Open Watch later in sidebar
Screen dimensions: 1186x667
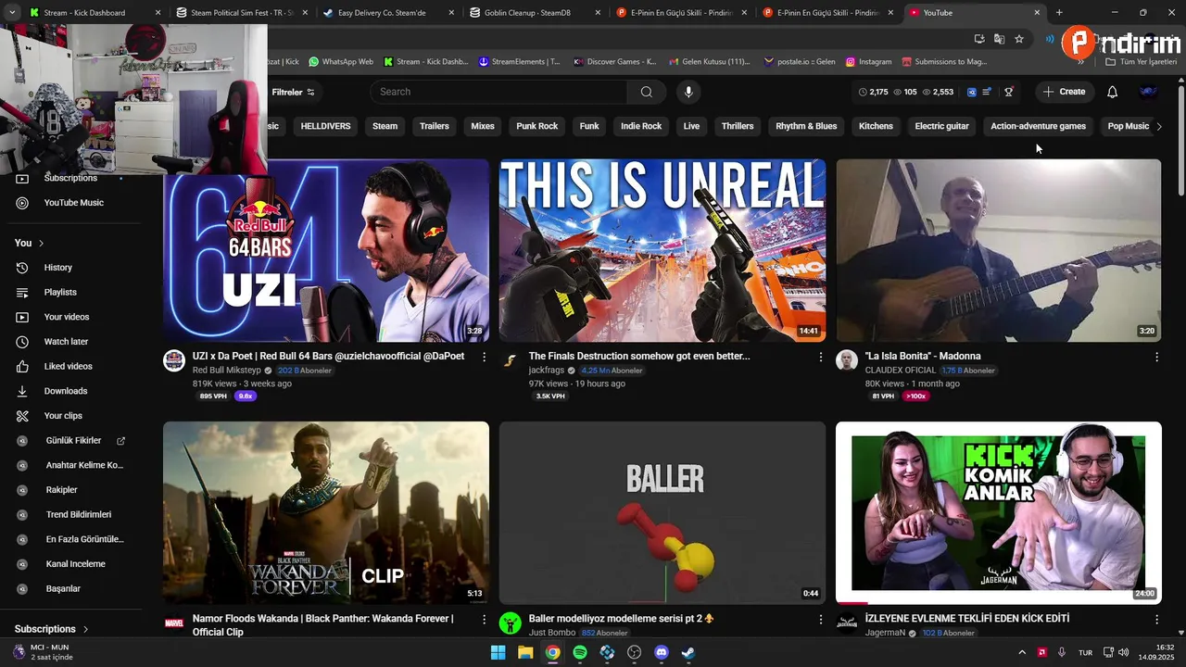click(x=74, y=342)
